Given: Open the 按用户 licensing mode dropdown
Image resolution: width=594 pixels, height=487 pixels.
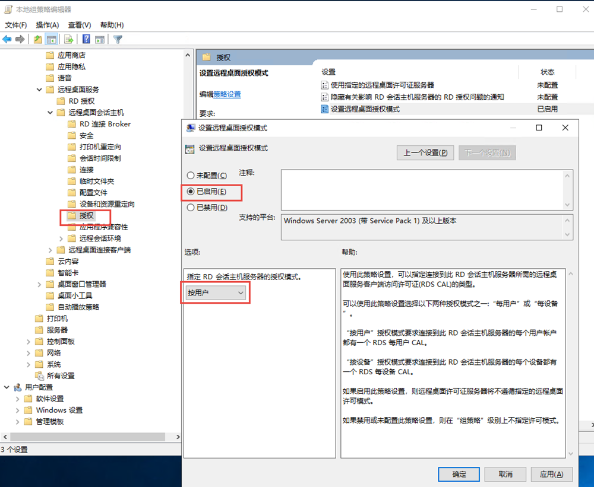Looking at the screenshot, I should pos(216,293).
